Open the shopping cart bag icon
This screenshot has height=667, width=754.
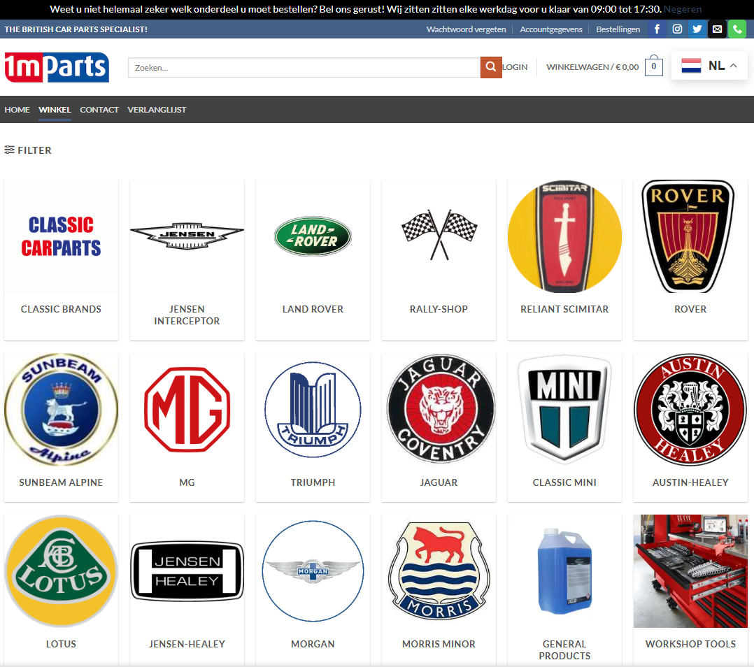[x=653, y=66]
